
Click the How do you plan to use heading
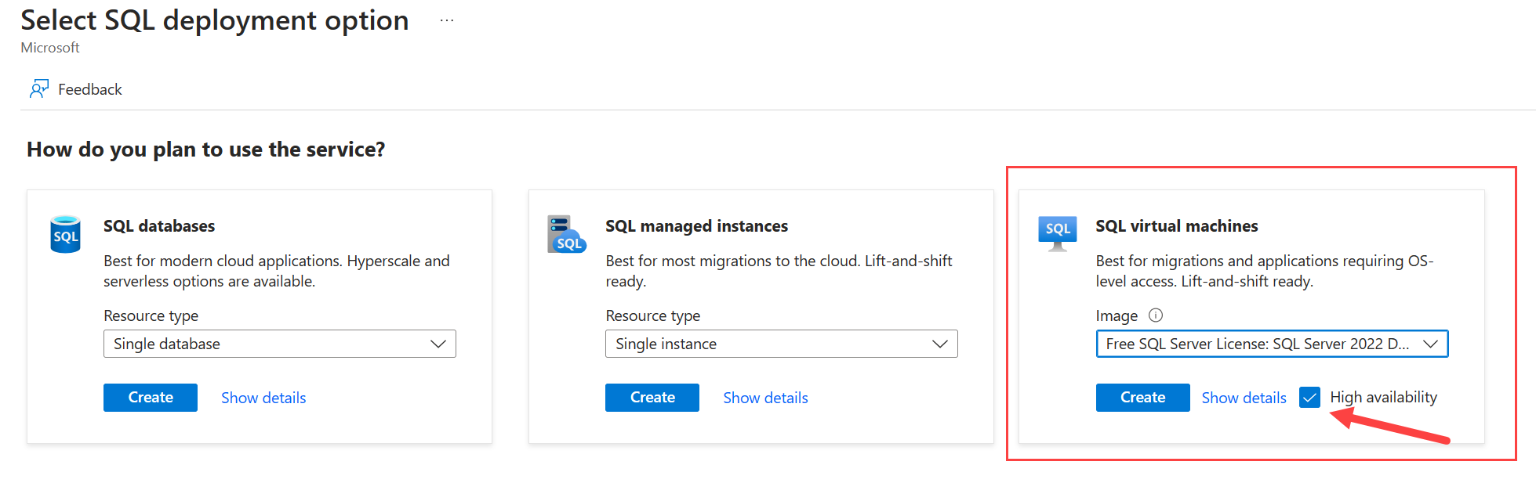(x=206, y=150)
